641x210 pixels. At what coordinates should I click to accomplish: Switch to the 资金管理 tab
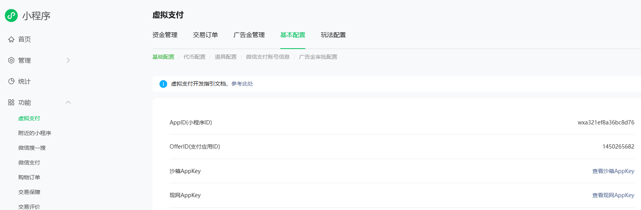tap(165, 35)
